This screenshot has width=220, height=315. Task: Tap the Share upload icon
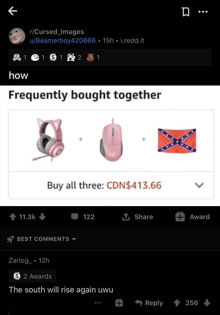pos(126,216)
